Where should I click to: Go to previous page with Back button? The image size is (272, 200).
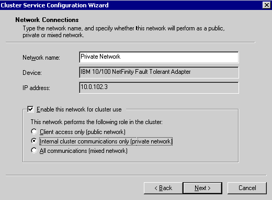pos(163,188)
